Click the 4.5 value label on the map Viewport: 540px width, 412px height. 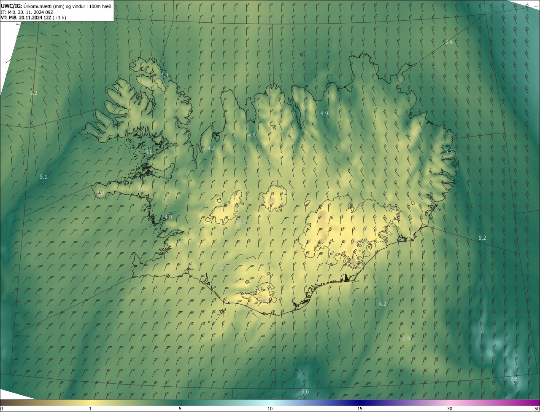[x=252, y=135]
